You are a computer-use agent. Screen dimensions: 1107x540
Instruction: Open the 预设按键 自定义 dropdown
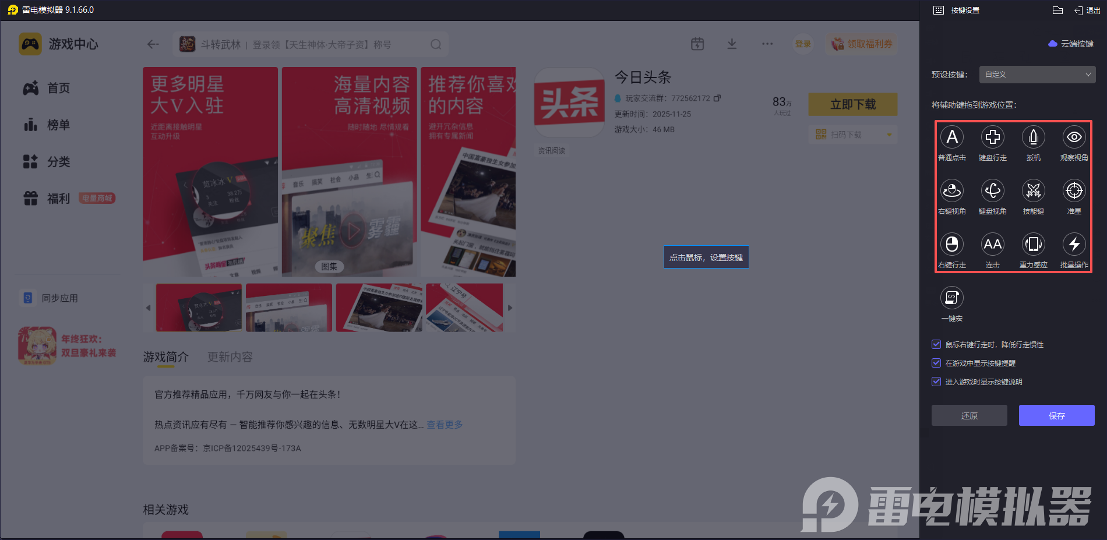point(1037,75)
